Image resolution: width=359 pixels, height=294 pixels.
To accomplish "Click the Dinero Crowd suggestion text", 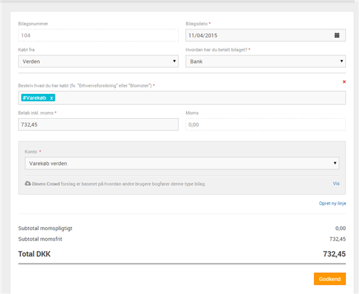I will click(x=119, y=184).
